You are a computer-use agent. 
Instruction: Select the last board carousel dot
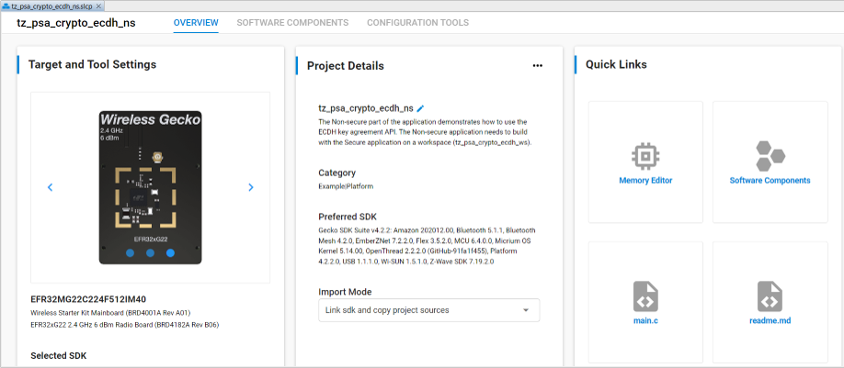171,253
